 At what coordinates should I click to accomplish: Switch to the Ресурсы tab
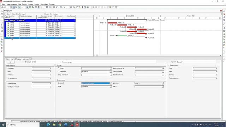pos(19,59)
